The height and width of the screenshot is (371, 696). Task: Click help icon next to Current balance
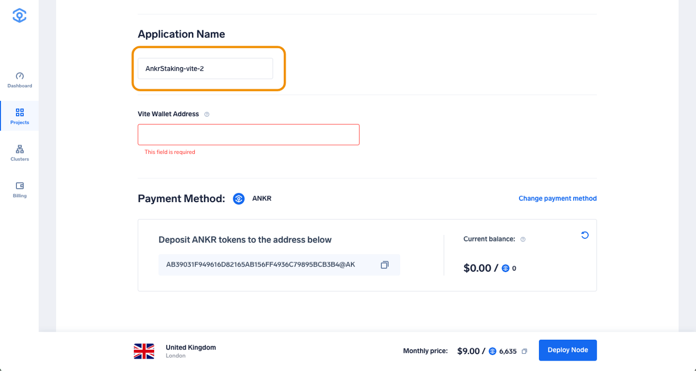[x=523, y=239]
